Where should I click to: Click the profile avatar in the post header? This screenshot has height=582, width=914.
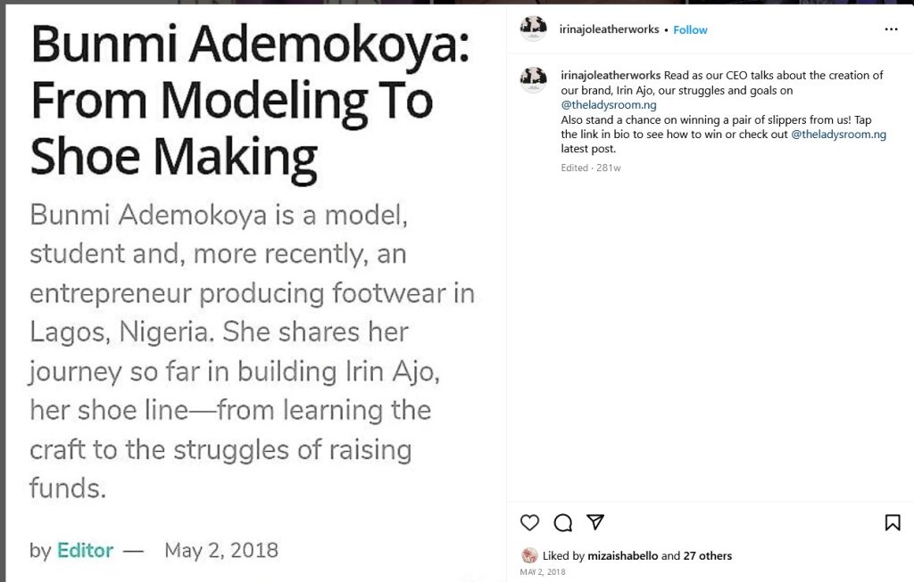(x=533, y=29)
